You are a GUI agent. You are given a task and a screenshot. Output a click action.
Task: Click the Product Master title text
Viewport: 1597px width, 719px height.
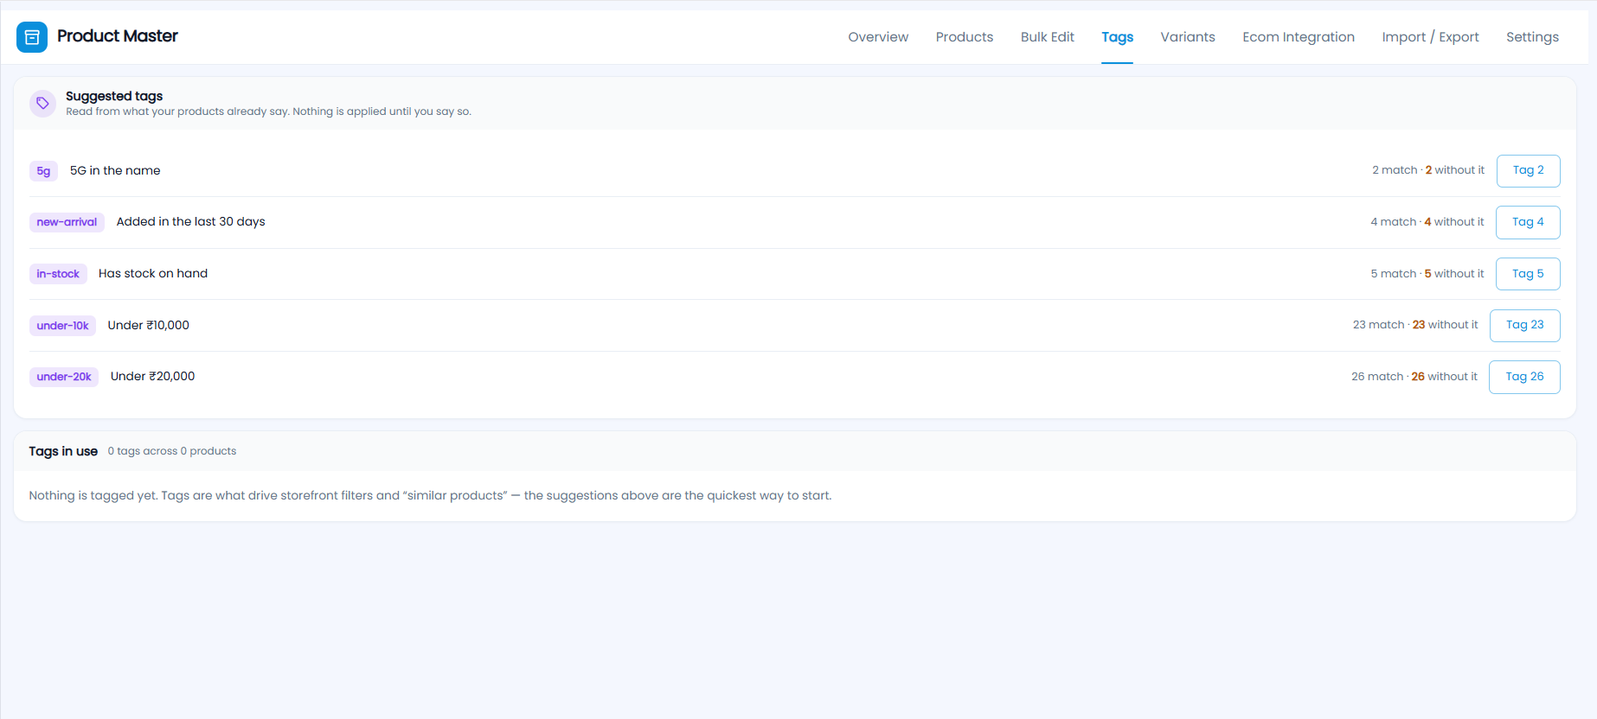[x=118, y=36]
